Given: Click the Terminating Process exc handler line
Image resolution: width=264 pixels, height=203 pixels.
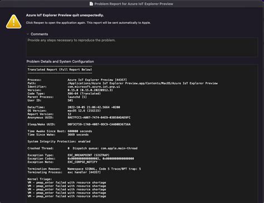Looking at the screenshot, I should 64,172.
